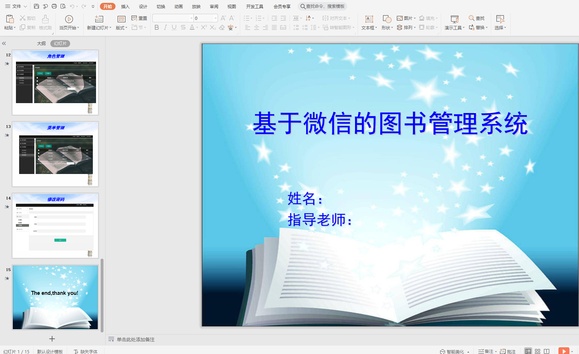
Task: Collapse the slide panel with double-chevron icon
Action: 4,44
